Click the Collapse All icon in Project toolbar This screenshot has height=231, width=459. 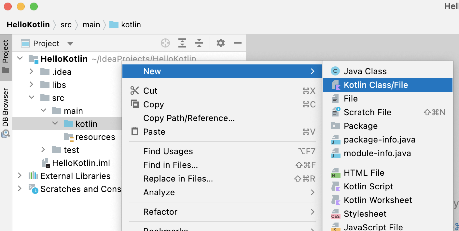tap(199, 43)
